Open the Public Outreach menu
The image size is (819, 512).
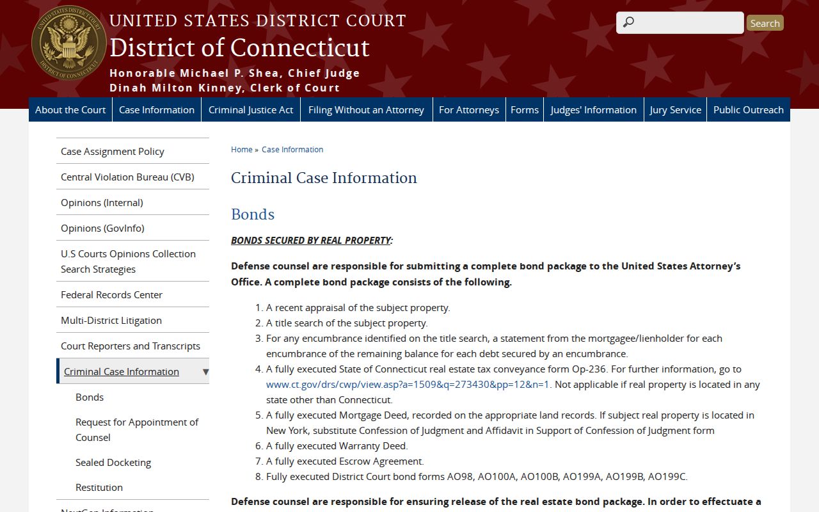pyautogui.click(x=749, y=109)
